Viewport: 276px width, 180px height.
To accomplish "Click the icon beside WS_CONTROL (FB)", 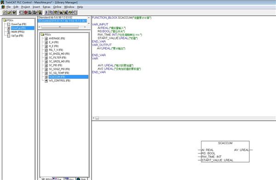I will coord(46,81).
